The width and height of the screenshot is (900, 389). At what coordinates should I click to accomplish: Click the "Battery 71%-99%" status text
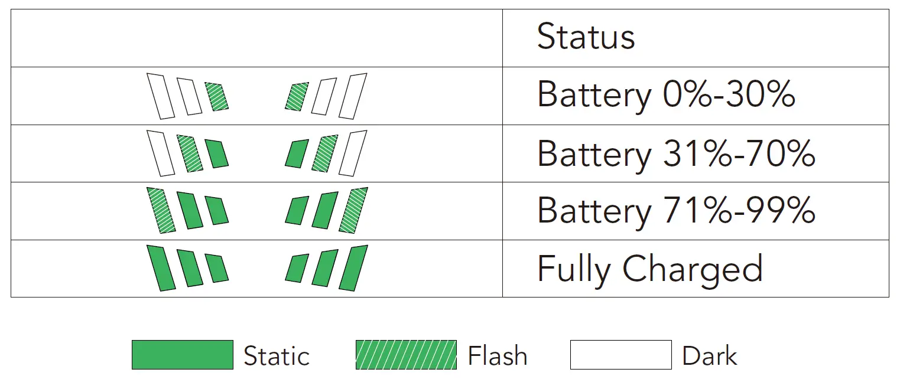675,210
